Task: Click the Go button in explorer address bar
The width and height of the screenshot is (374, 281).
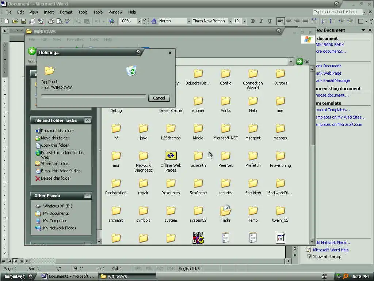Action: (x=303, y=61)
